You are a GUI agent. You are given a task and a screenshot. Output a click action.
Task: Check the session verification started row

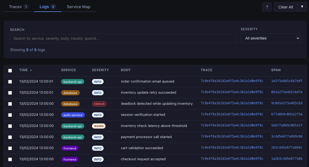click(x=10, y=115)
